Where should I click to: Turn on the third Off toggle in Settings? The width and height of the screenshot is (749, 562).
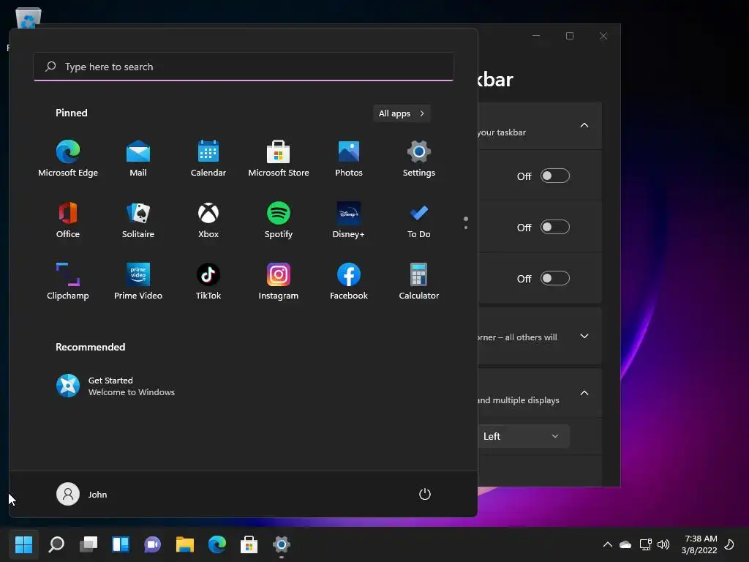point(555,278)
